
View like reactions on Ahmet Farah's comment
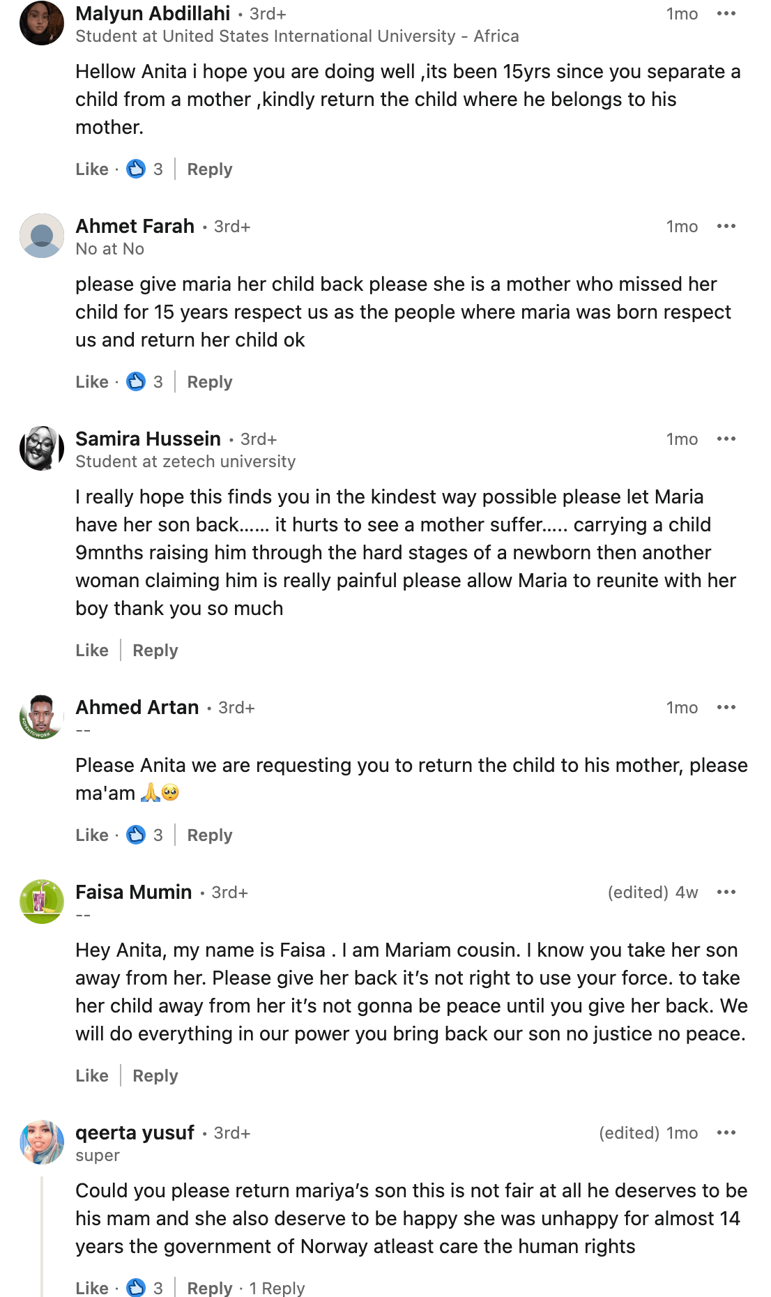144,382
